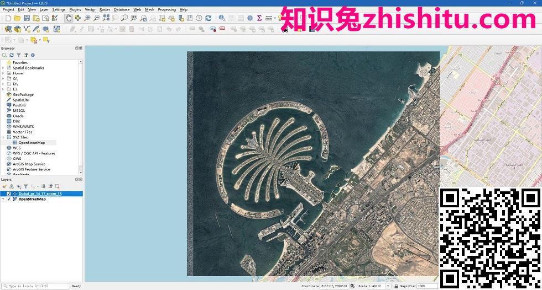The width and height of the screenshot is (542, 290).
Task: Open the measure tool dropdown arrow
Action: (275, 18)
